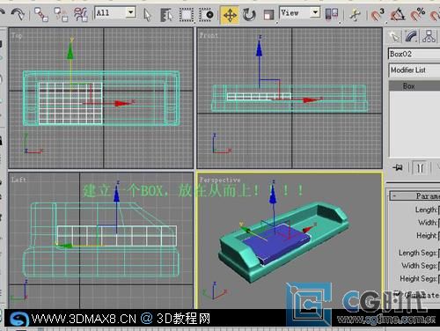This screenshot has width=440, height=331.
Task: Activate the Select and Manipulate tool
Action: coord(355,15)
